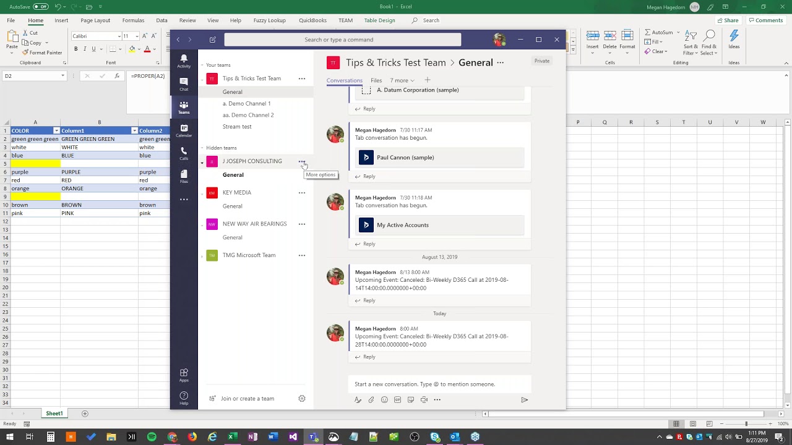The image size is (792, 445).
Task: Open more options for NEW WAY AIR BEARINGS
Action: pyautogui.click(x=302, y=224)
